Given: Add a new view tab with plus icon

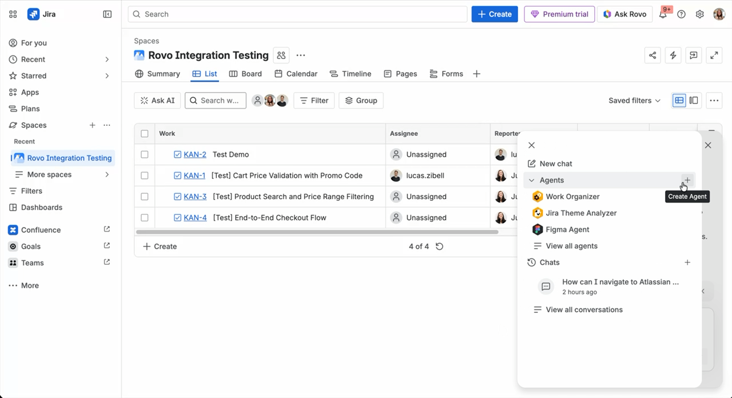Looking at the screenshot, I should [476, 74].
